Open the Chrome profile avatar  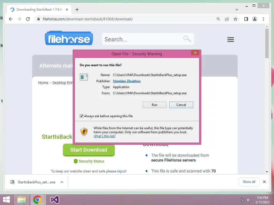pyautogui.click(x=255, y=19)
